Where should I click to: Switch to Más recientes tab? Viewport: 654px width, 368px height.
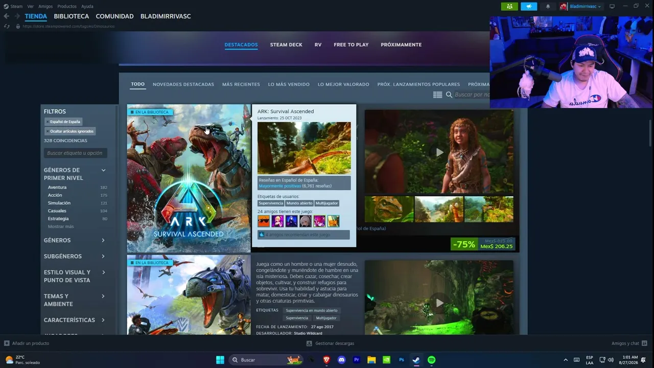pos(241,84)
